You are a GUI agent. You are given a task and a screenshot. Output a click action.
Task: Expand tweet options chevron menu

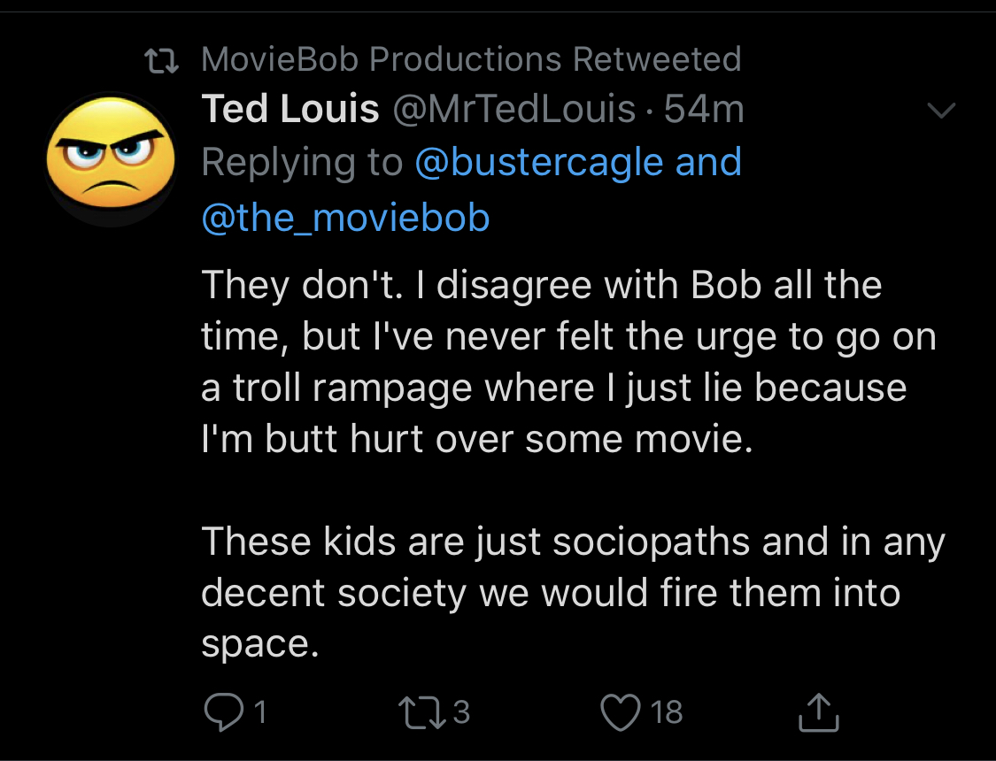click(x=941, y=110)
